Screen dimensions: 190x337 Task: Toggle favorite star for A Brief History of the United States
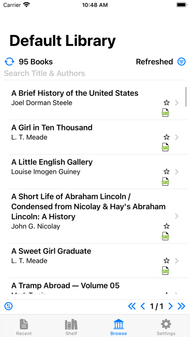[x=166, y=103]
